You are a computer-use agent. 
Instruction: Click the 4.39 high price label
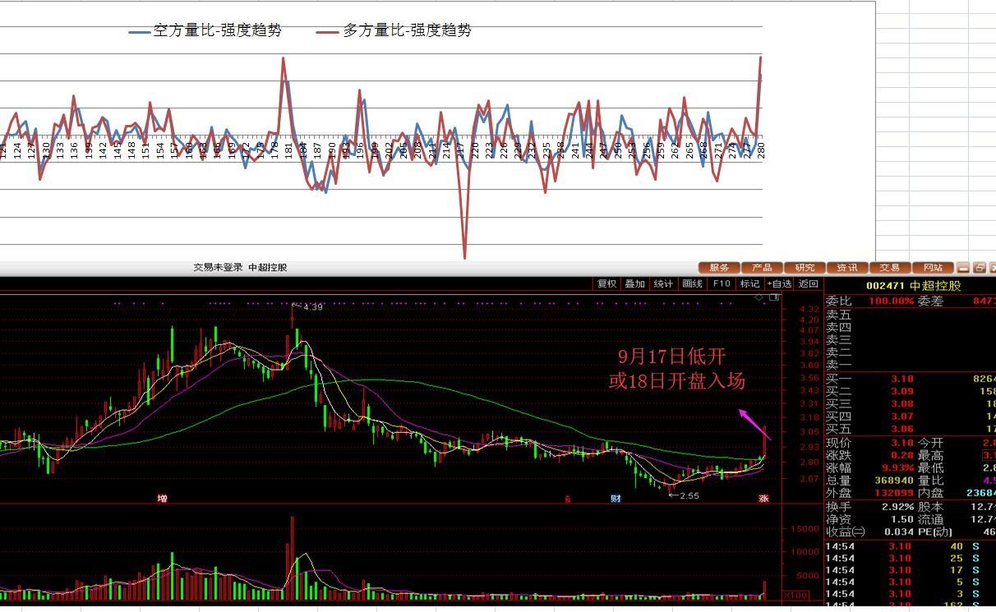pos(312,306)
